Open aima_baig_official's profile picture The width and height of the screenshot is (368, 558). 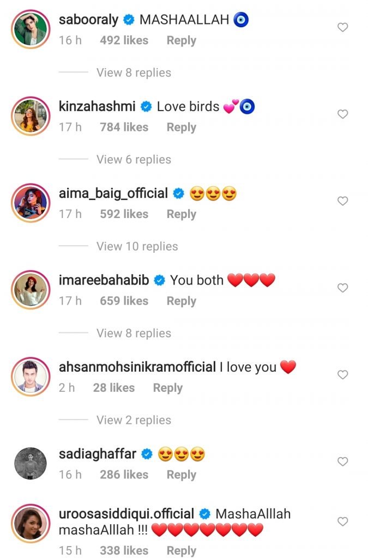(31, 203)
